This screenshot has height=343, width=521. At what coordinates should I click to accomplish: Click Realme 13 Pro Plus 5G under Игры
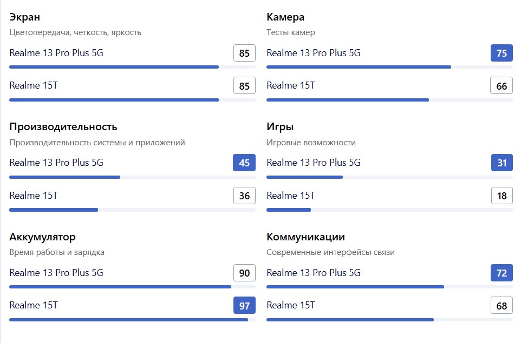pyautogui.click(x=314, y=163)
